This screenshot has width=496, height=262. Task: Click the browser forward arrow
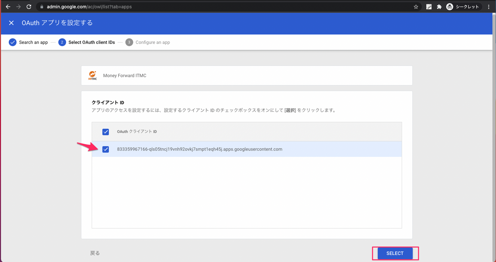click(18, 6)
